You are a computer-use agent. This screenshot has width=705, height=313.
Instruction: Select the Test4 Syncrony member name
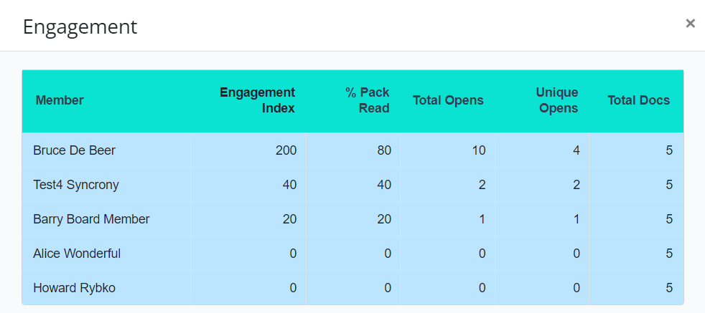[76, 185]
